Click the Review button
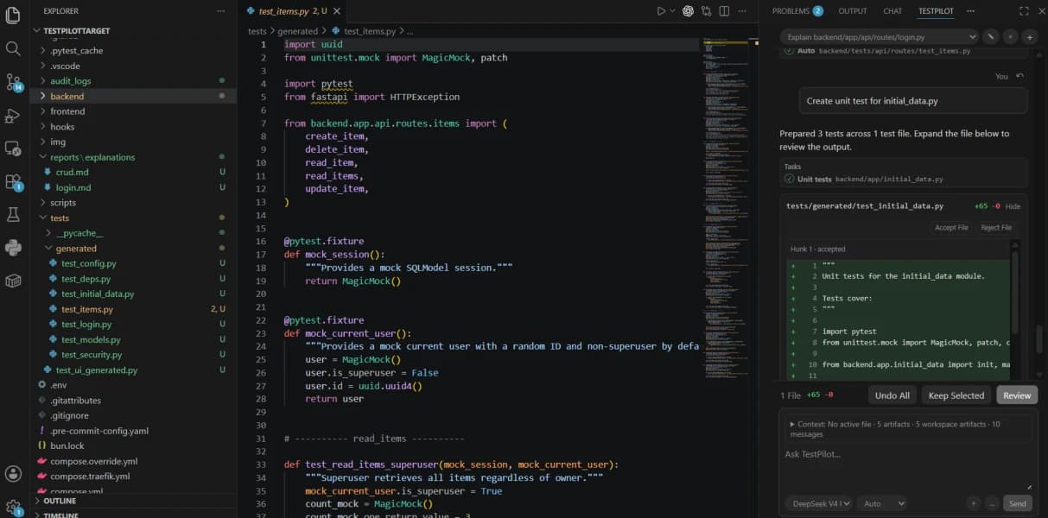Screen dimensions: 1048x518 coord(1017,395)
